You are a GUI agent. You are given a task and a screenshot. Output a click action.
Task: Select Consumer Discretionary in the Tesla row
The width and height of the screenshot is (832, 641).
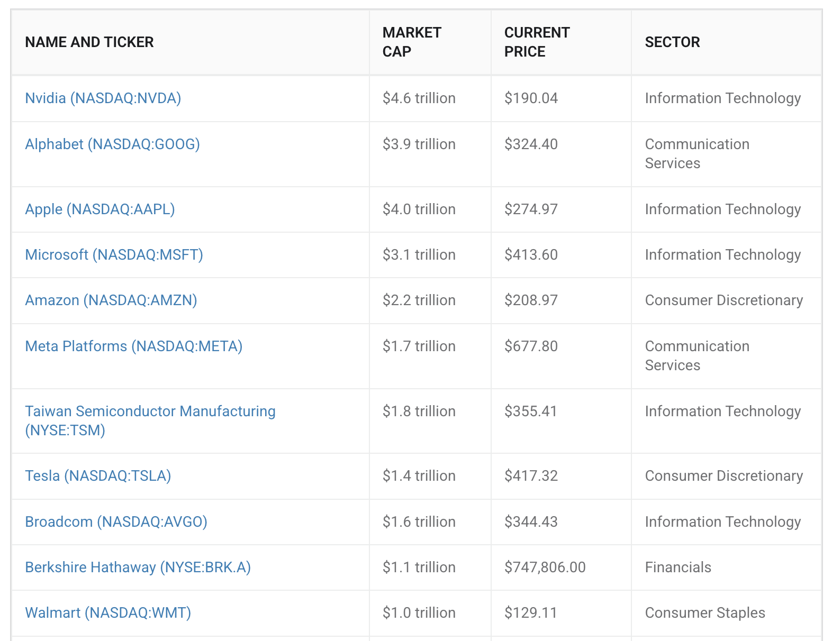pos(724,476)
